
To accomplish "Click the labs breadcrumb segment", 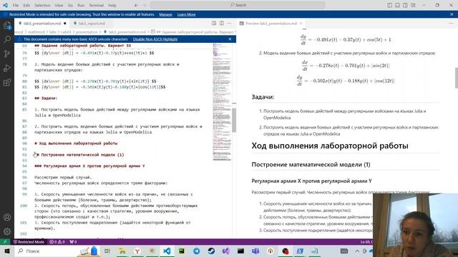I will (x=52, y=32).
